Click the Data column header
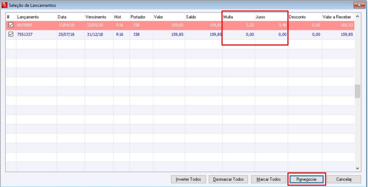 click(x=71, y=17)
